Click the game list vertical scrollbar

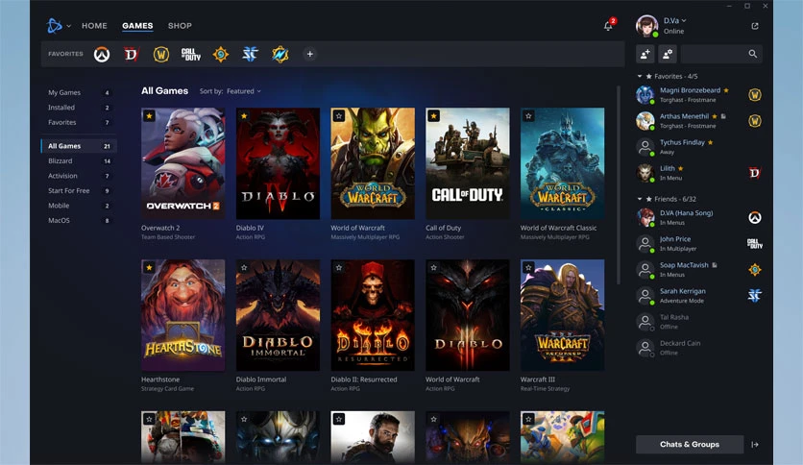619,184
